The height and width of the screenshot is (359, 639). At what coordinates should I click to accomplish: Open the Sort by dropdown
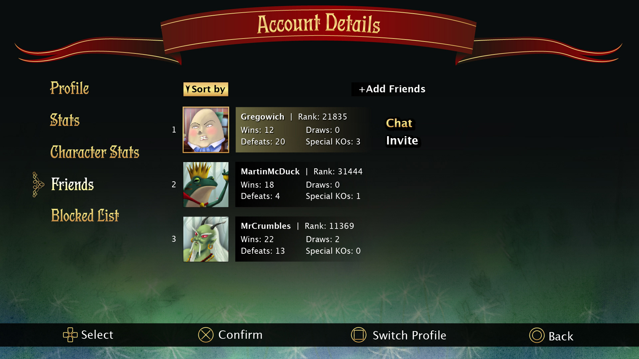[x=206, y=89]
